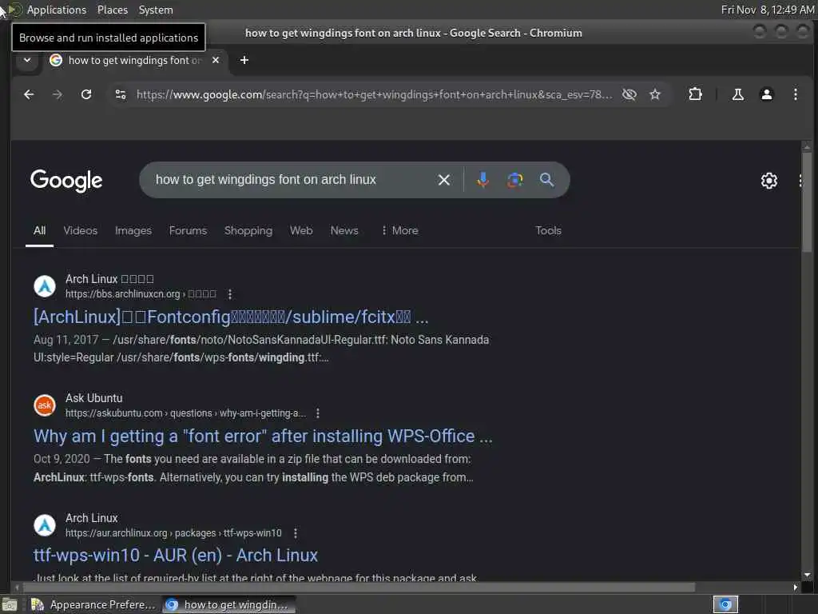Click scroll down arrow of page
Screen dimensions: 818x614
[x=807, y=575]
